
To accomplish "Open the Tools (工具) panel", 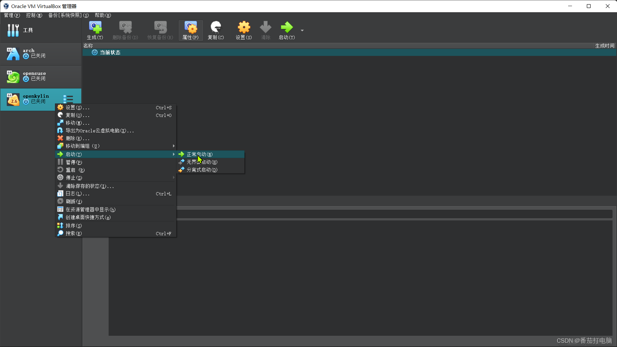I will click(40, 30).
